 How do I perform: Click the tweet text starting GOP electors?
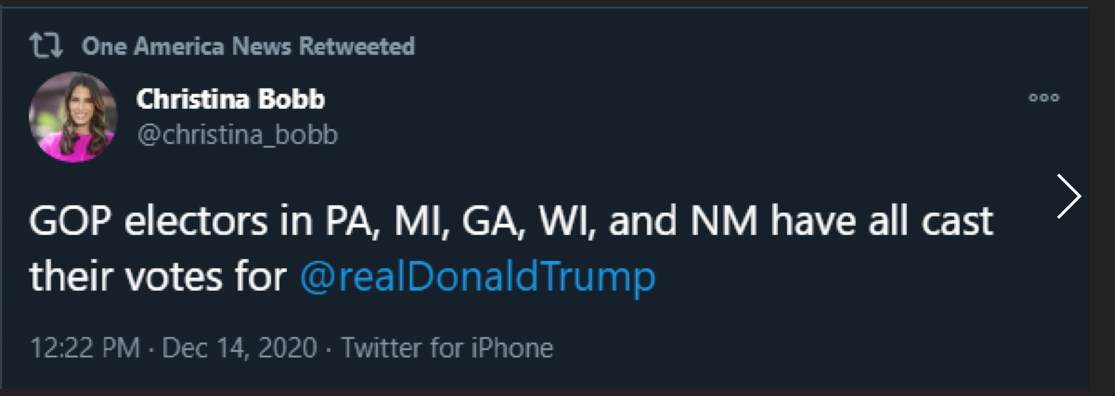(x=511, y=248)
